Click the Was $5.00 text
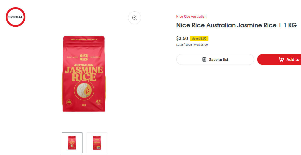The image size is (301, 155). pos(201,45)
